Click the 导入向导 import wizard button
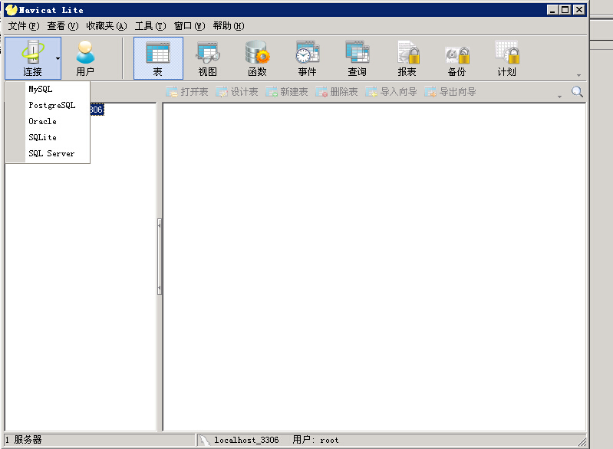This screenshot has width=613, height=449. pos(391,92)
